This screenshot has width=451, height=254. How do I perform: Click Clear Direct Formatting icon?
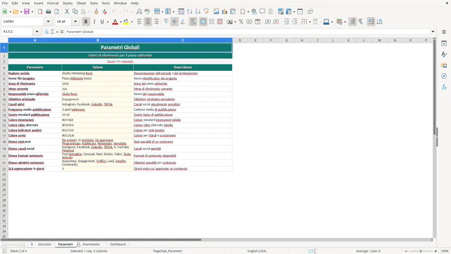point(104,12)
